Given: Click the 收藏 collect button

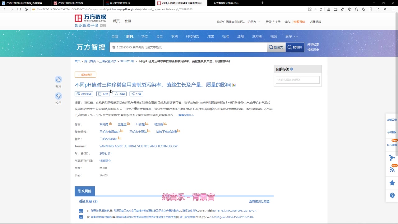Looking at the screenshot, I should pyautogui.click(x=120, y=94).
